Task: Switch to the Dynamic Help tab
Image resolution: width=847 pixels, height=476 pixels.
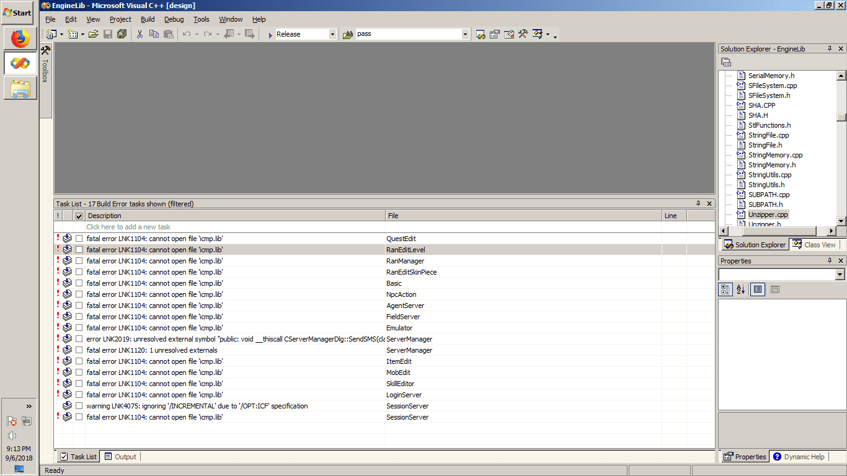Action: 799,457
